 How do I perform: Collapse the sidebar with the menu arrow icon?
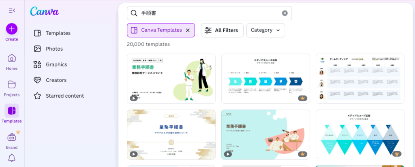click(12, 10)
